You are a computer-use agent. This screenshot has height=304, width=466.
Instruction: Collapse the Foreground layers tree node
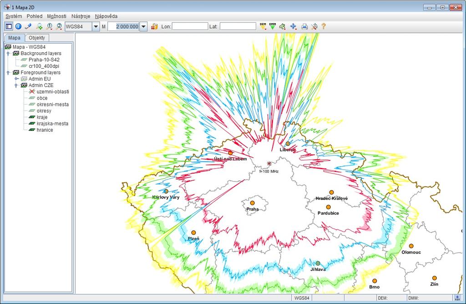pos(8,72)
